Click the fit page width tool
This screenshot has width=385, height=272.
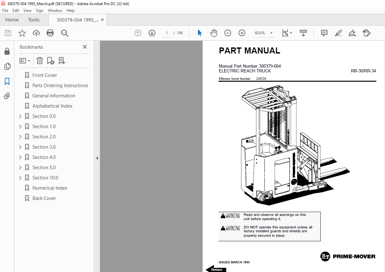point(285,33)
